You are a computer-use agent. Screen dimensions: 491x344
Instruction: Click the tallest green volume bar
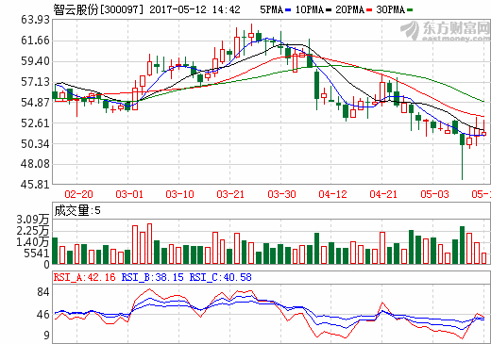[462, 245]
